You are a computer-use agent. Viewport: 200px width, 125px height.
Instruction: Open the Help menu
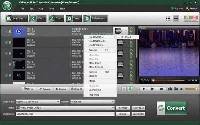point(62,9)
